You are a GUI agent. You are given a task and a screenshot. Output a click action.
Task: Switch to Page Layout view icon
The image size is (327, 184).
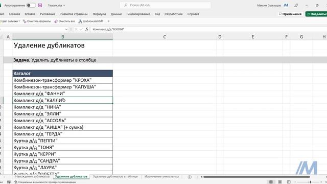[x=280, y=182]
